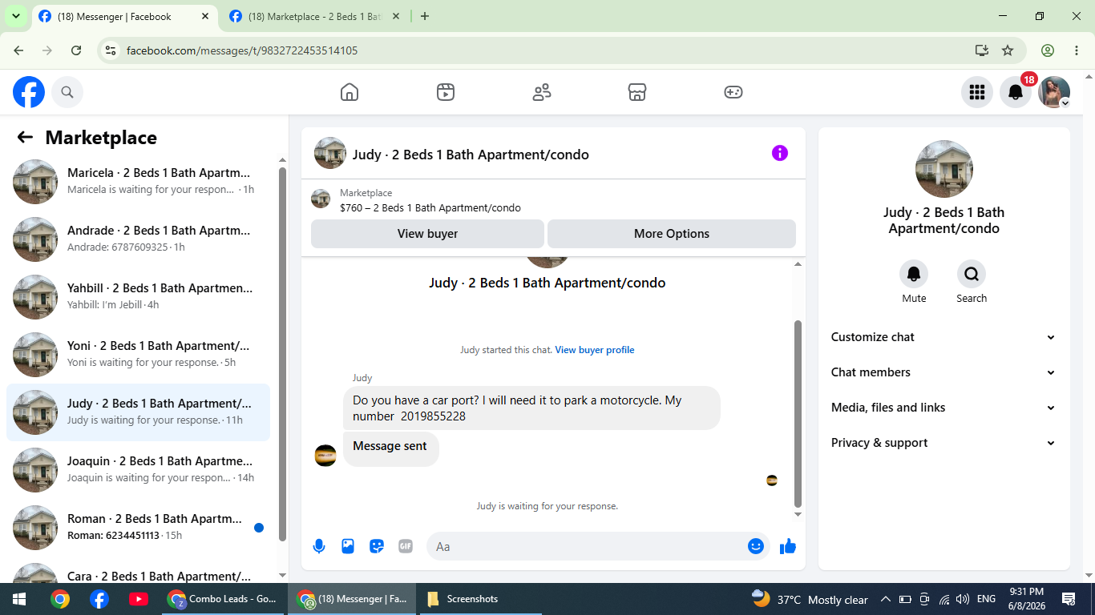The image size is (1095, 615).
Task: Open the Marketplace storefront icon
Action: click(637, 92)
